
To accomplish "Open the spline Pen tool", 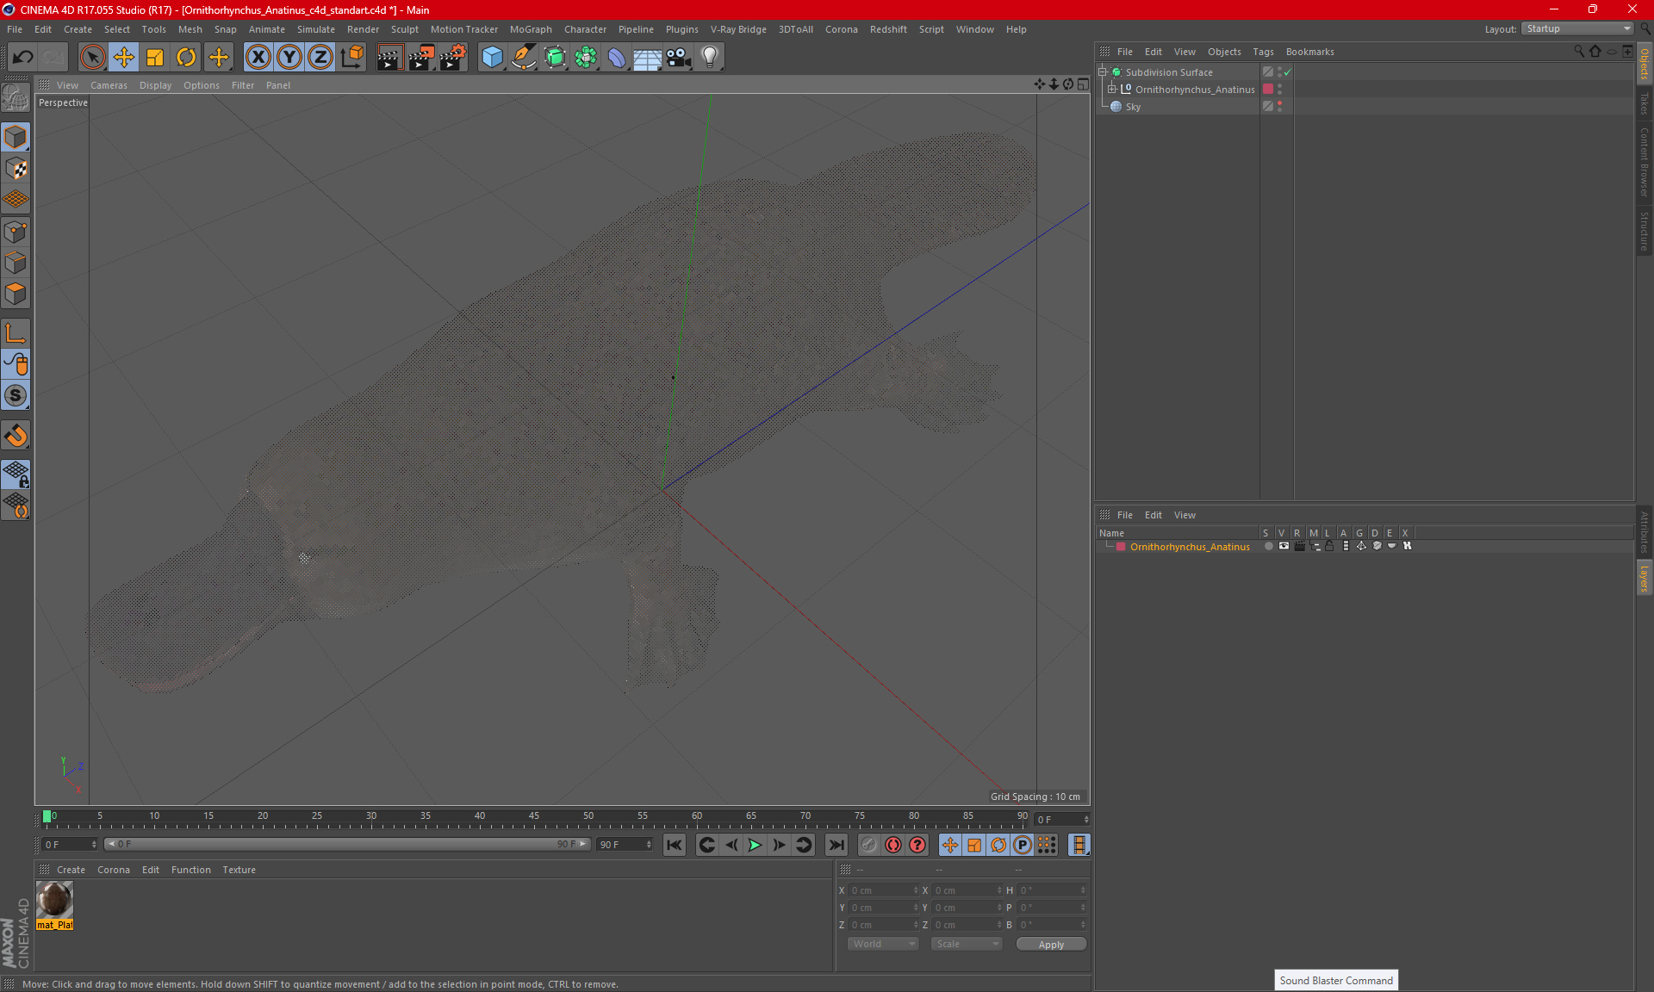I will (x=524, y=58).
